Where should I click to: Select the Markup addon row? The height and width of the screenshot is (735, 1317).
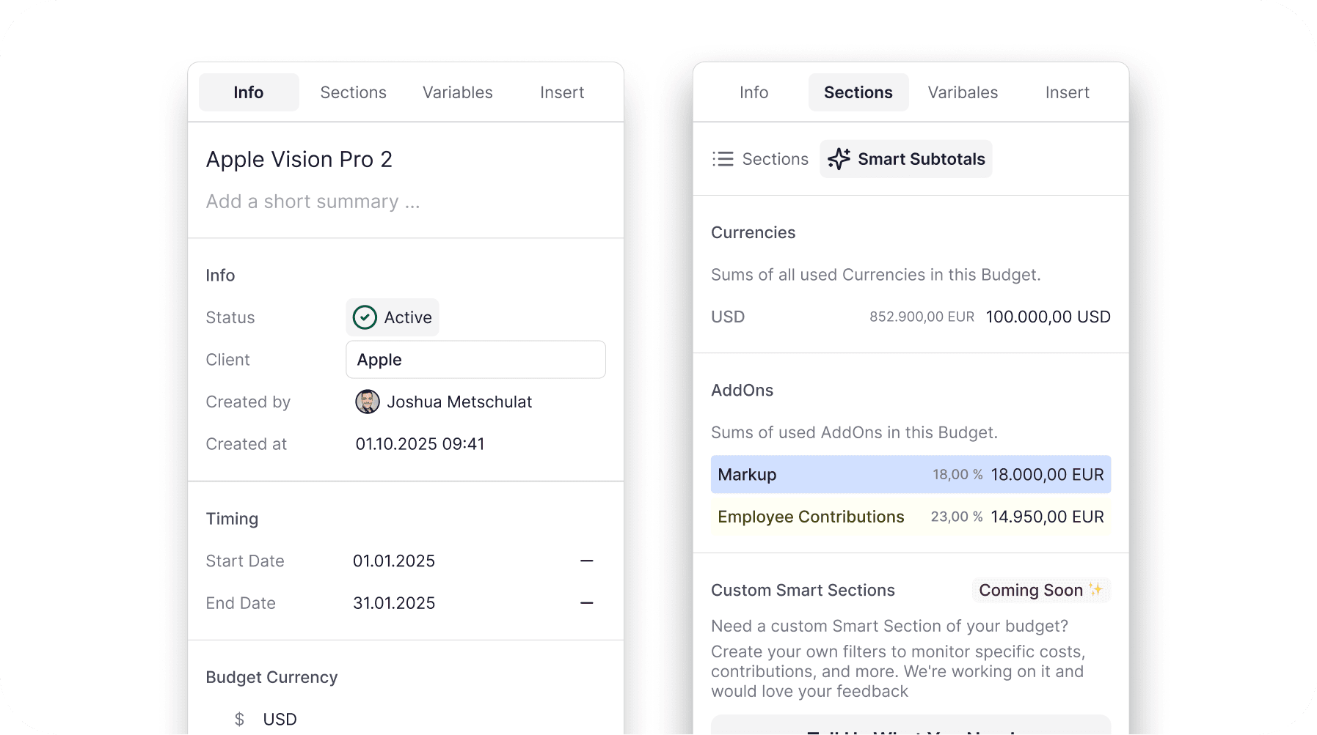911,475
